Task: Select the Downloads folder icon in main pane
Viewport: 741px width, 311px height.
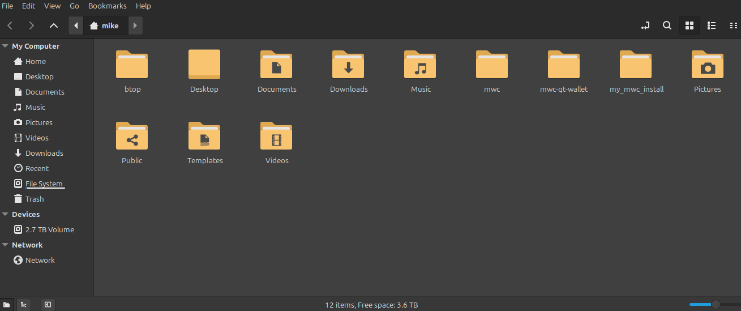Action: [348, 63]
